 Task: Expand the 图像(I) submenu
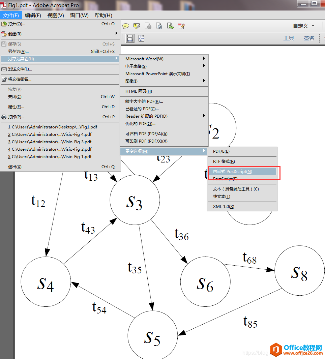(164, 81)
